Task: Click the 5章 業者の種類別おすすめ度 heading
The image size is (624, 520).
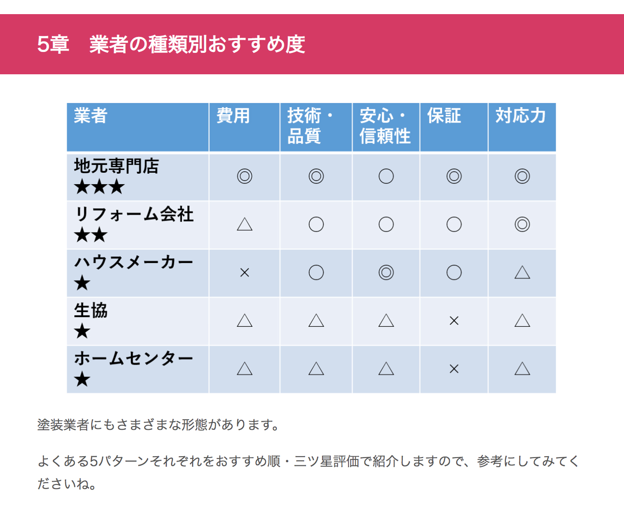Action: 171,44
